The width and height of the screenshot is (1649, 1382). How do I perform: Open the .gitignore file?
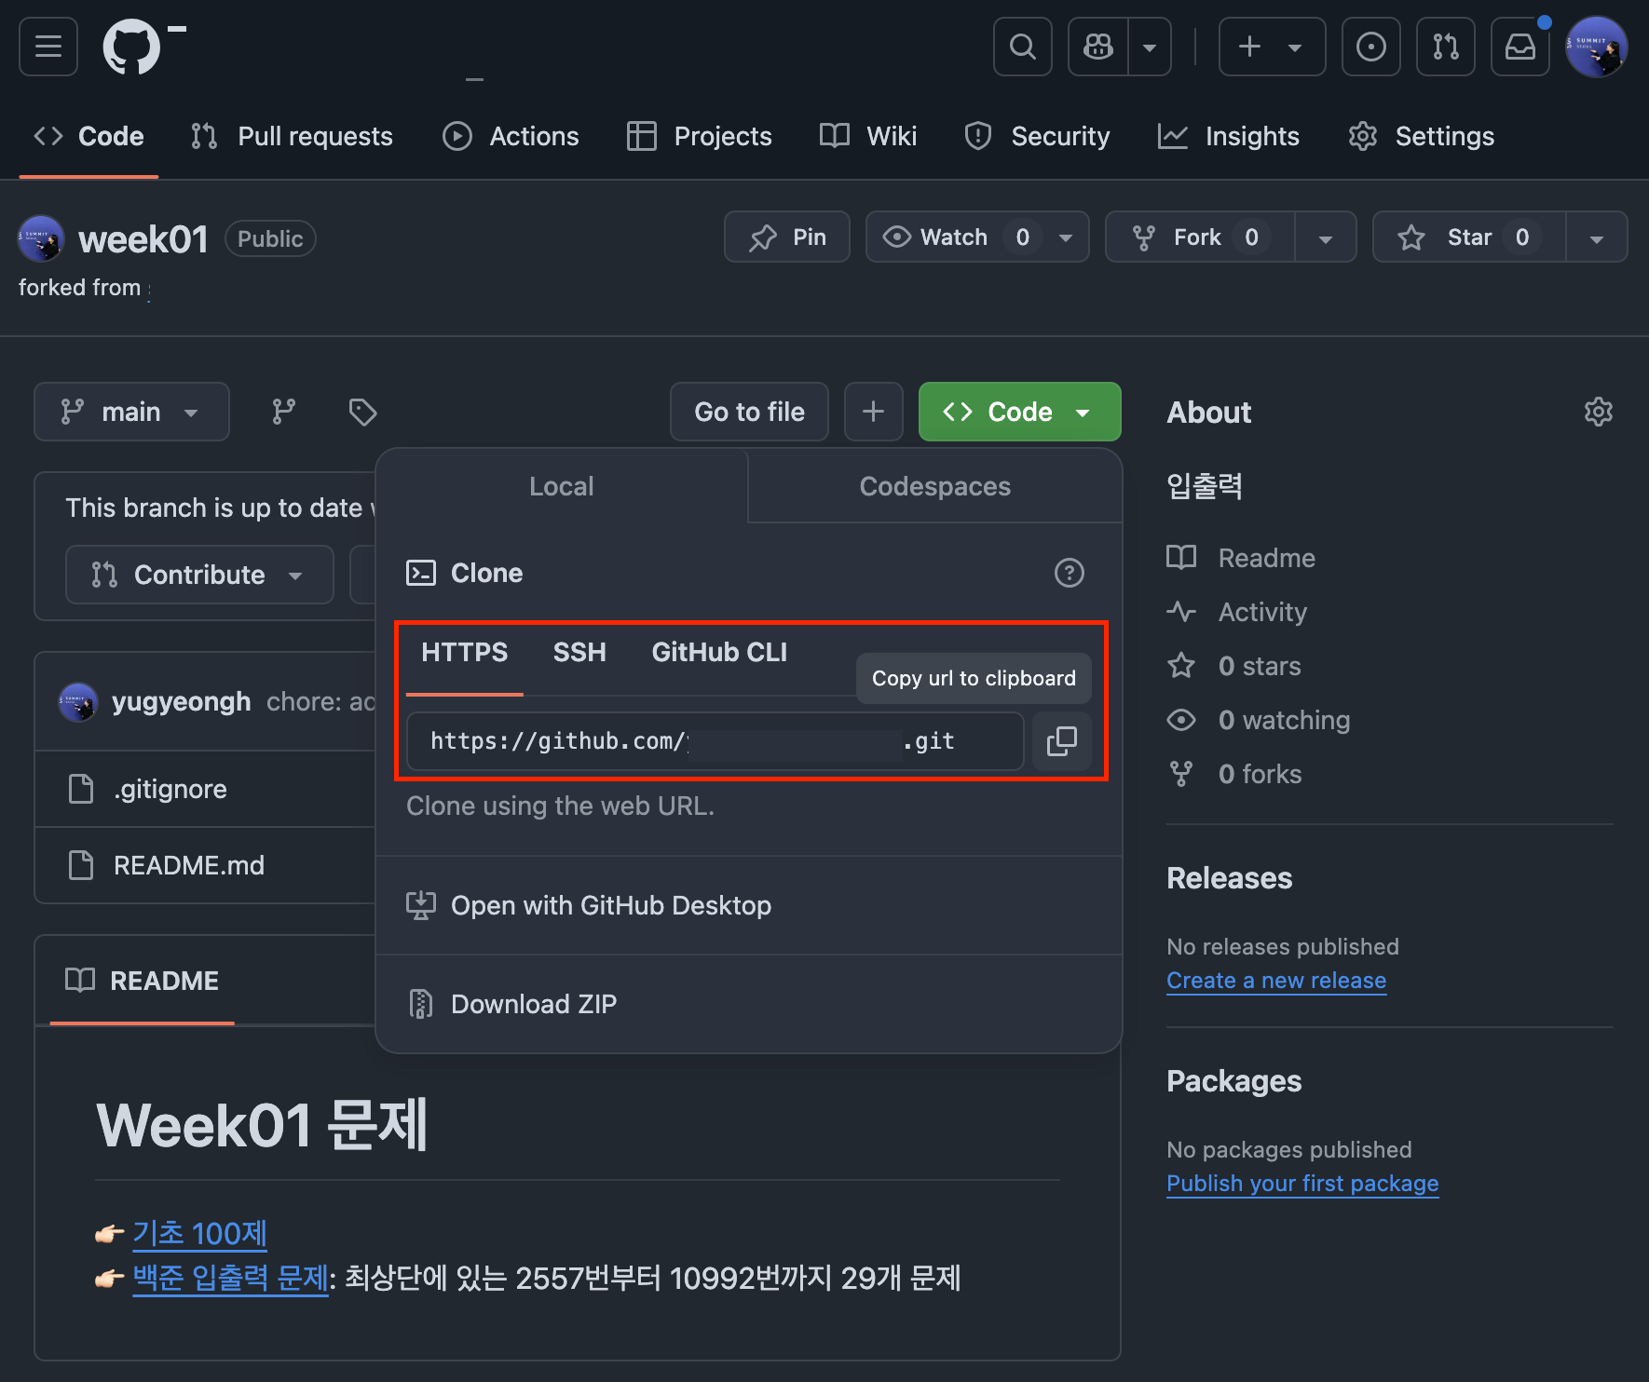[170, 789]
